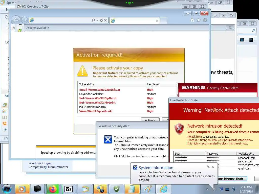The height and width of the screenshot is (194, 259).
Task: Select Email-Worm.Win32.NetSky.q row
Action: coord(127,90)
